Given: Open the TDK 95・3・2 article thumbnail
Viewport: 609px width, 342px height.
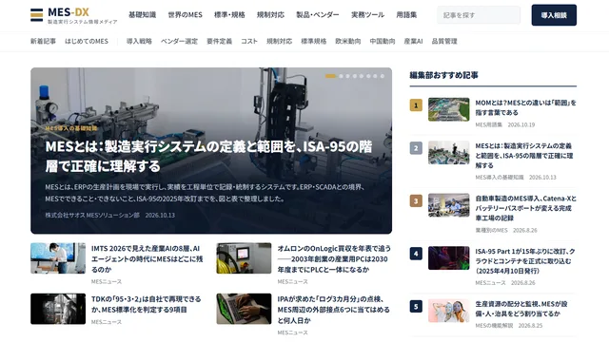Looking at the screenshot, I should 58,309.
